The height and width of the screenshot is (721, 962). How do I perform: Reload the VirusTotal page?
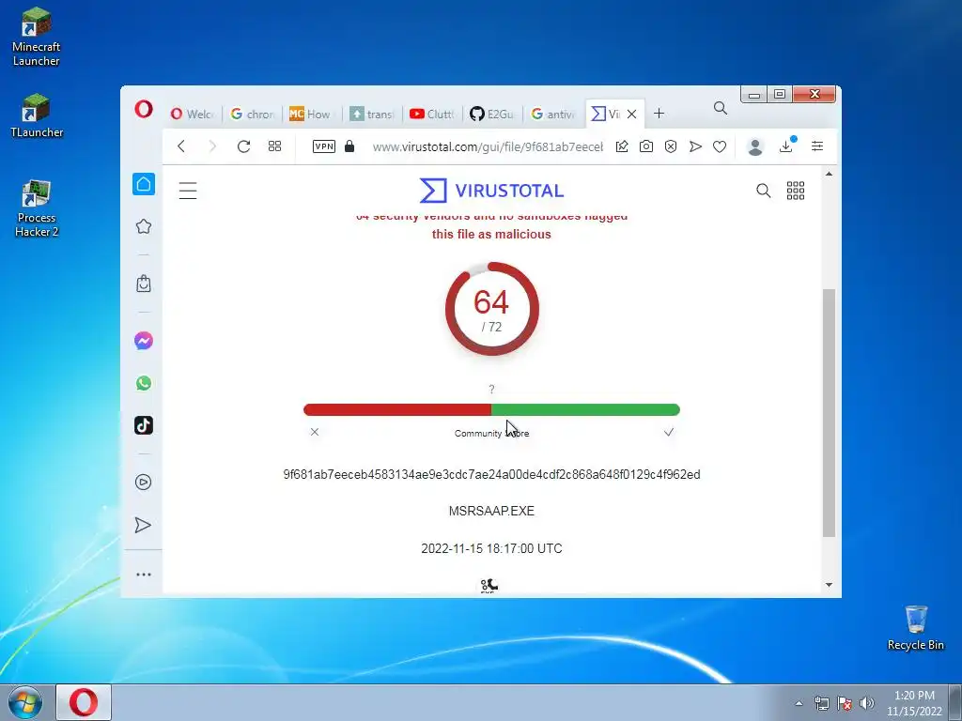(243, 146)
